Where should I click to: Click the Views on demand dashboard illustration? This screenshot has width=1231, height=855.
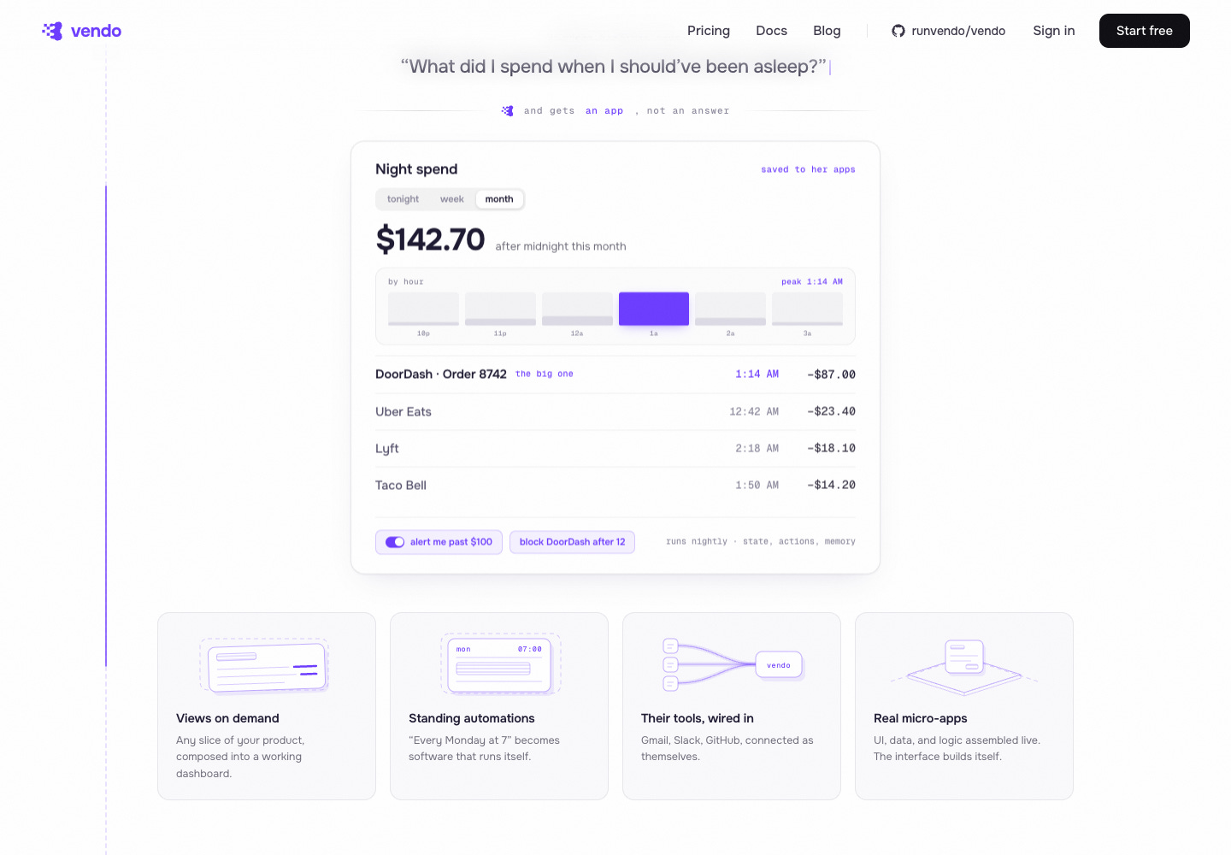click(265, 666)
